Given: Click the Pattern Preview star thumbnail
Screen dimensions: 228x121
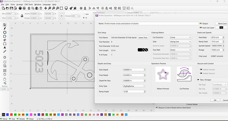Looking at the screenshot, I should [x=163, y=74].
